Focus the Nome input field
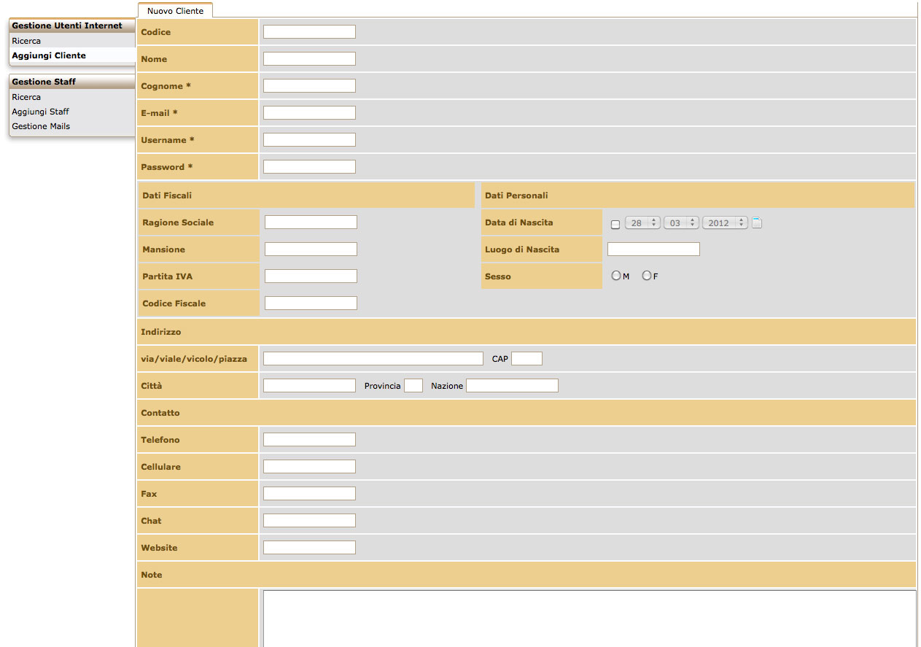Image resolution: width=921 pixels, height=647 pixels. pyautogui.click(x=309, y=59)
